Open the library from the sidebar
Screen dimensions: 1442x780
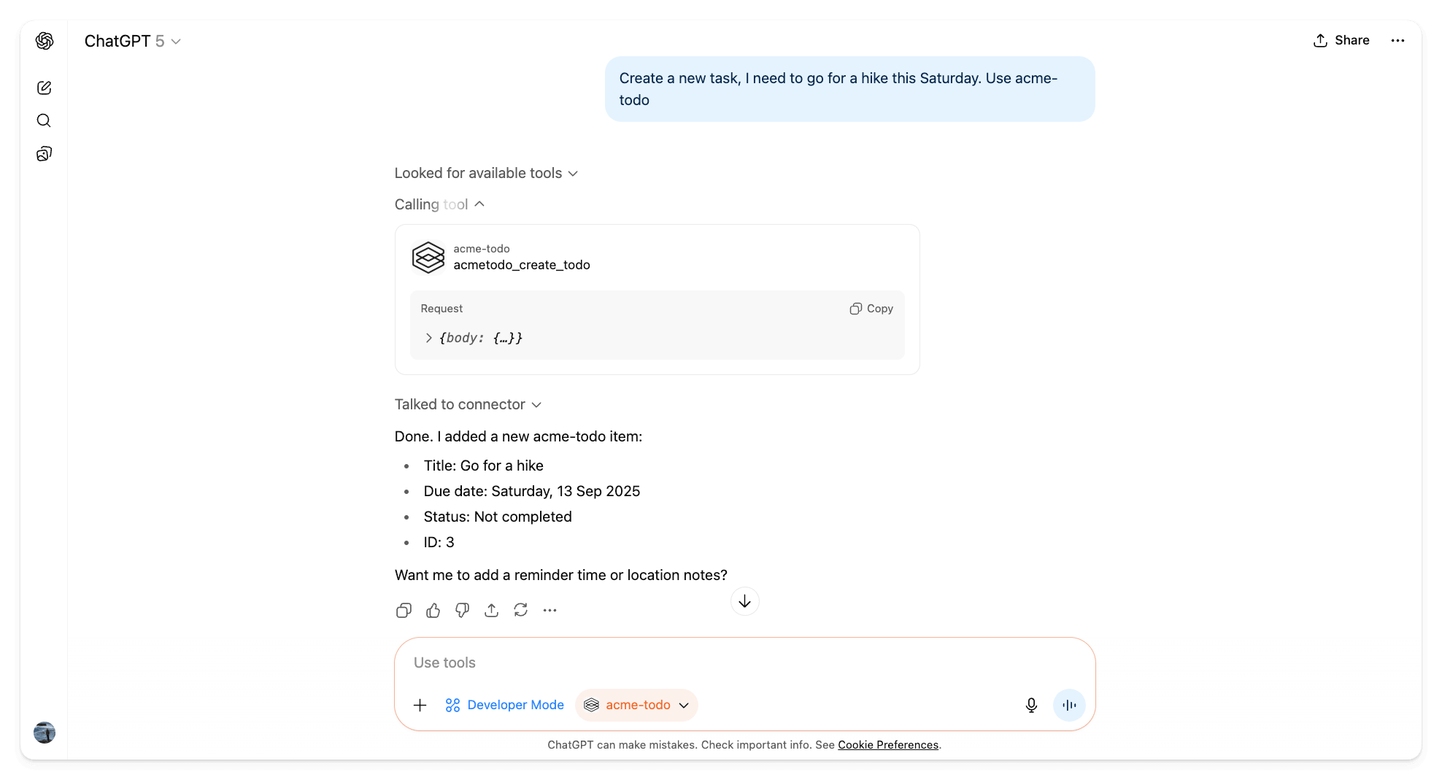coord(45,153)
